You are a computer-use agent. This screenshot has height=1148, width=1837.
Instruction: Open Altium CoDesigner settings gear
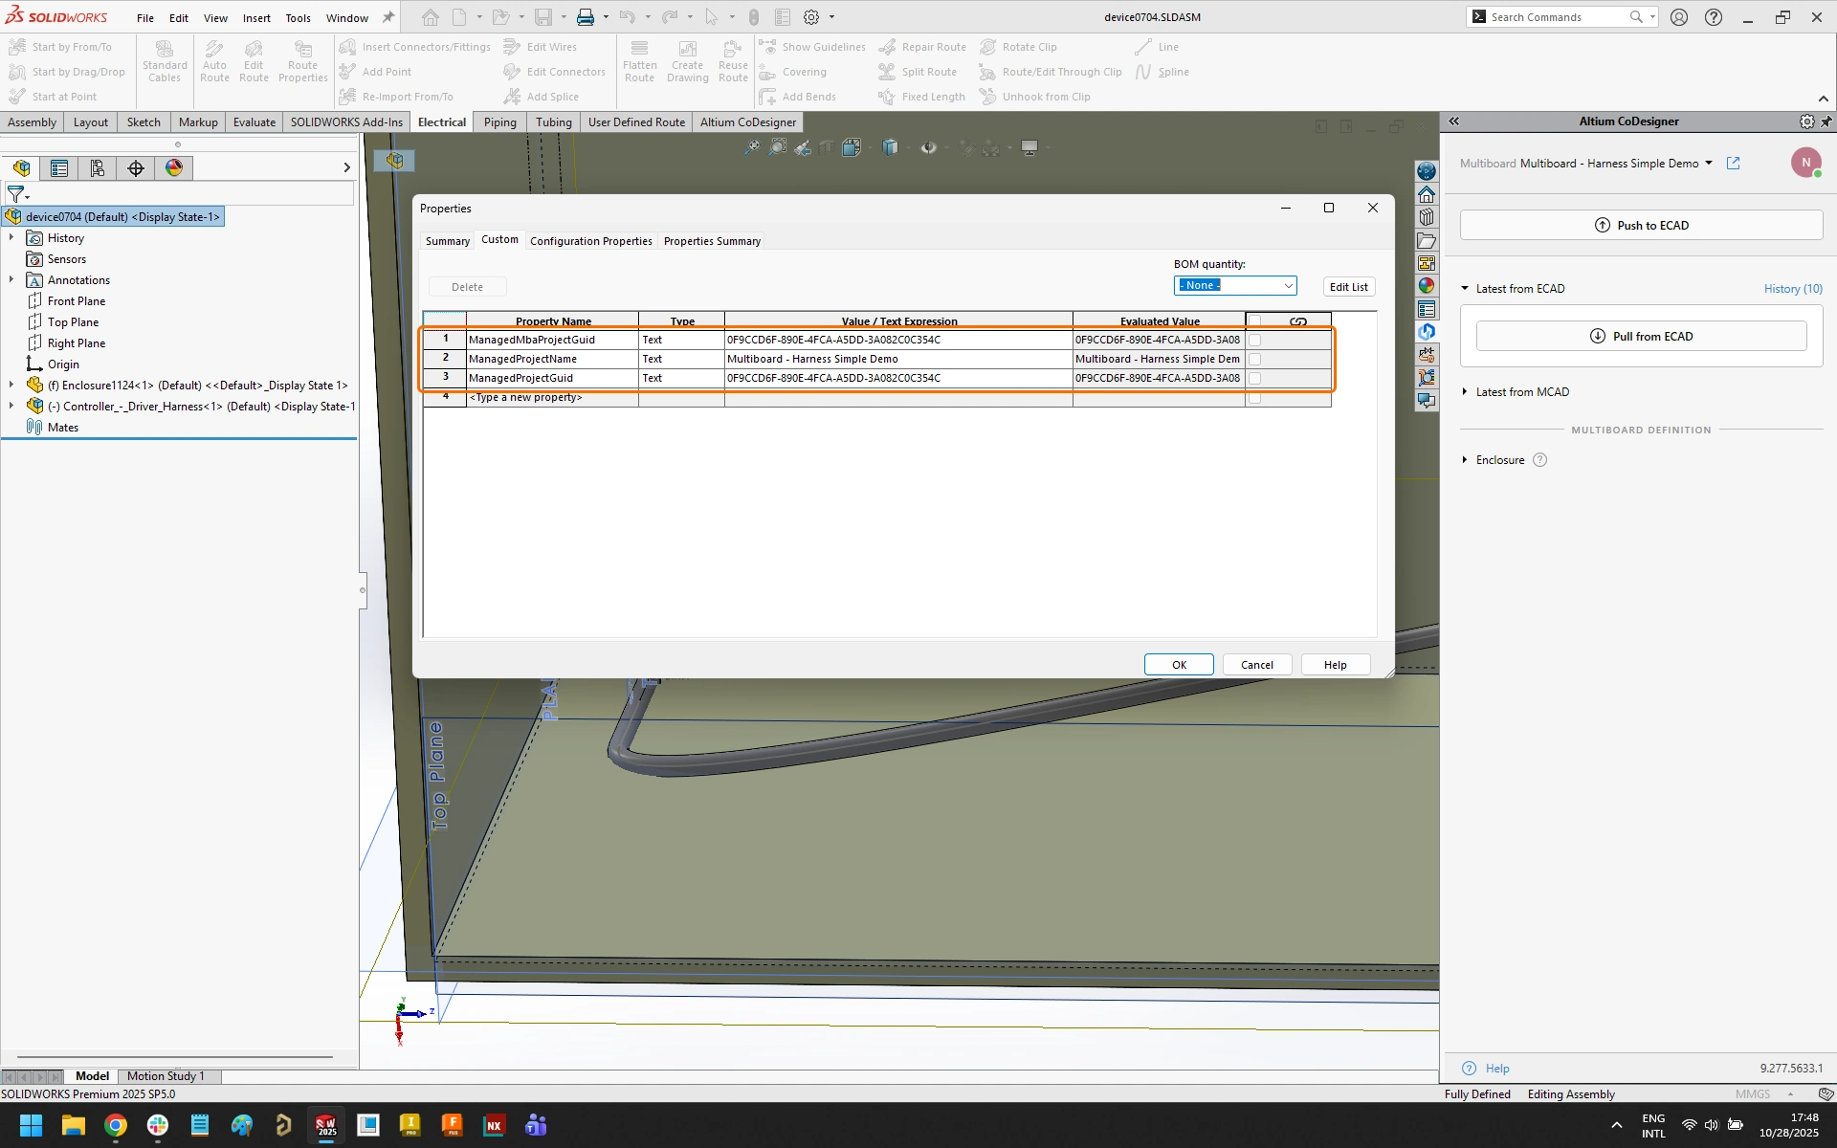[1806, 121]
